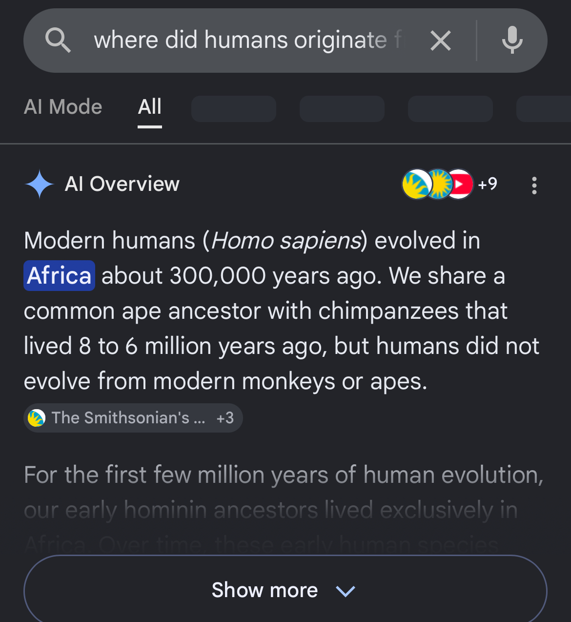The height and width of the screenshot is (622, 571).
Task: Tap the highlighted Africa answer
Action: coord(60,276)
